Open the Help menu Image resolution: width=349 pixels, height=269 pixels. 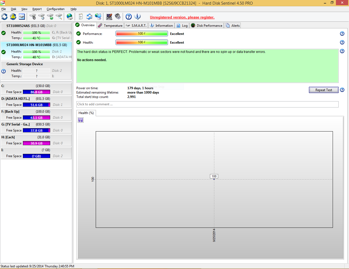click(74, 9)
